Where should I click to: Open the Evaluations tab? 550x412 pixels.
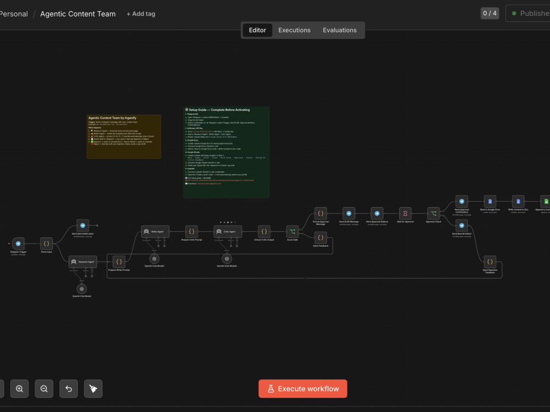click(x=339, y=30)
